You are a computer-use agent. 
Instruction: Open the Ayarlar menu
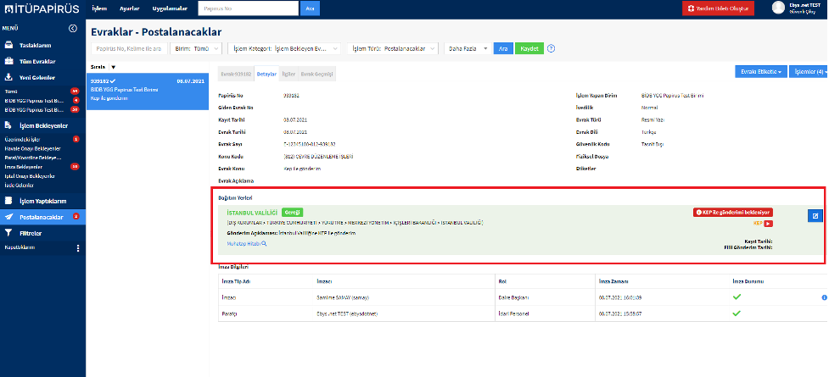click(x=130, y=8)
